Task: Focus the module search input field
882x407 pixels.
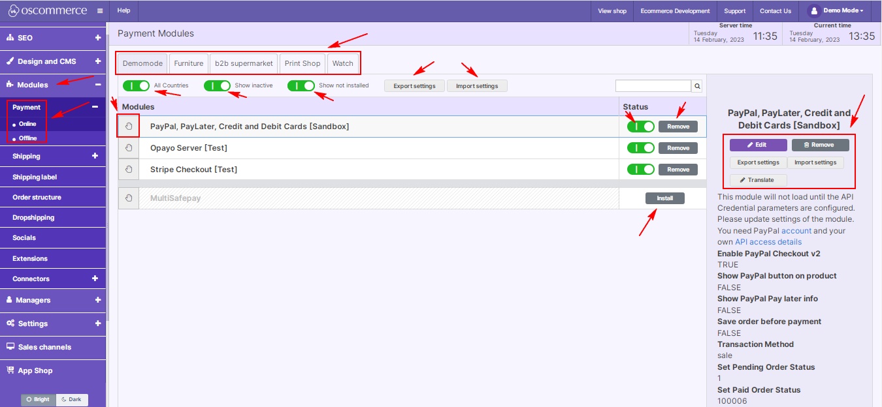Action: [653, 85]
